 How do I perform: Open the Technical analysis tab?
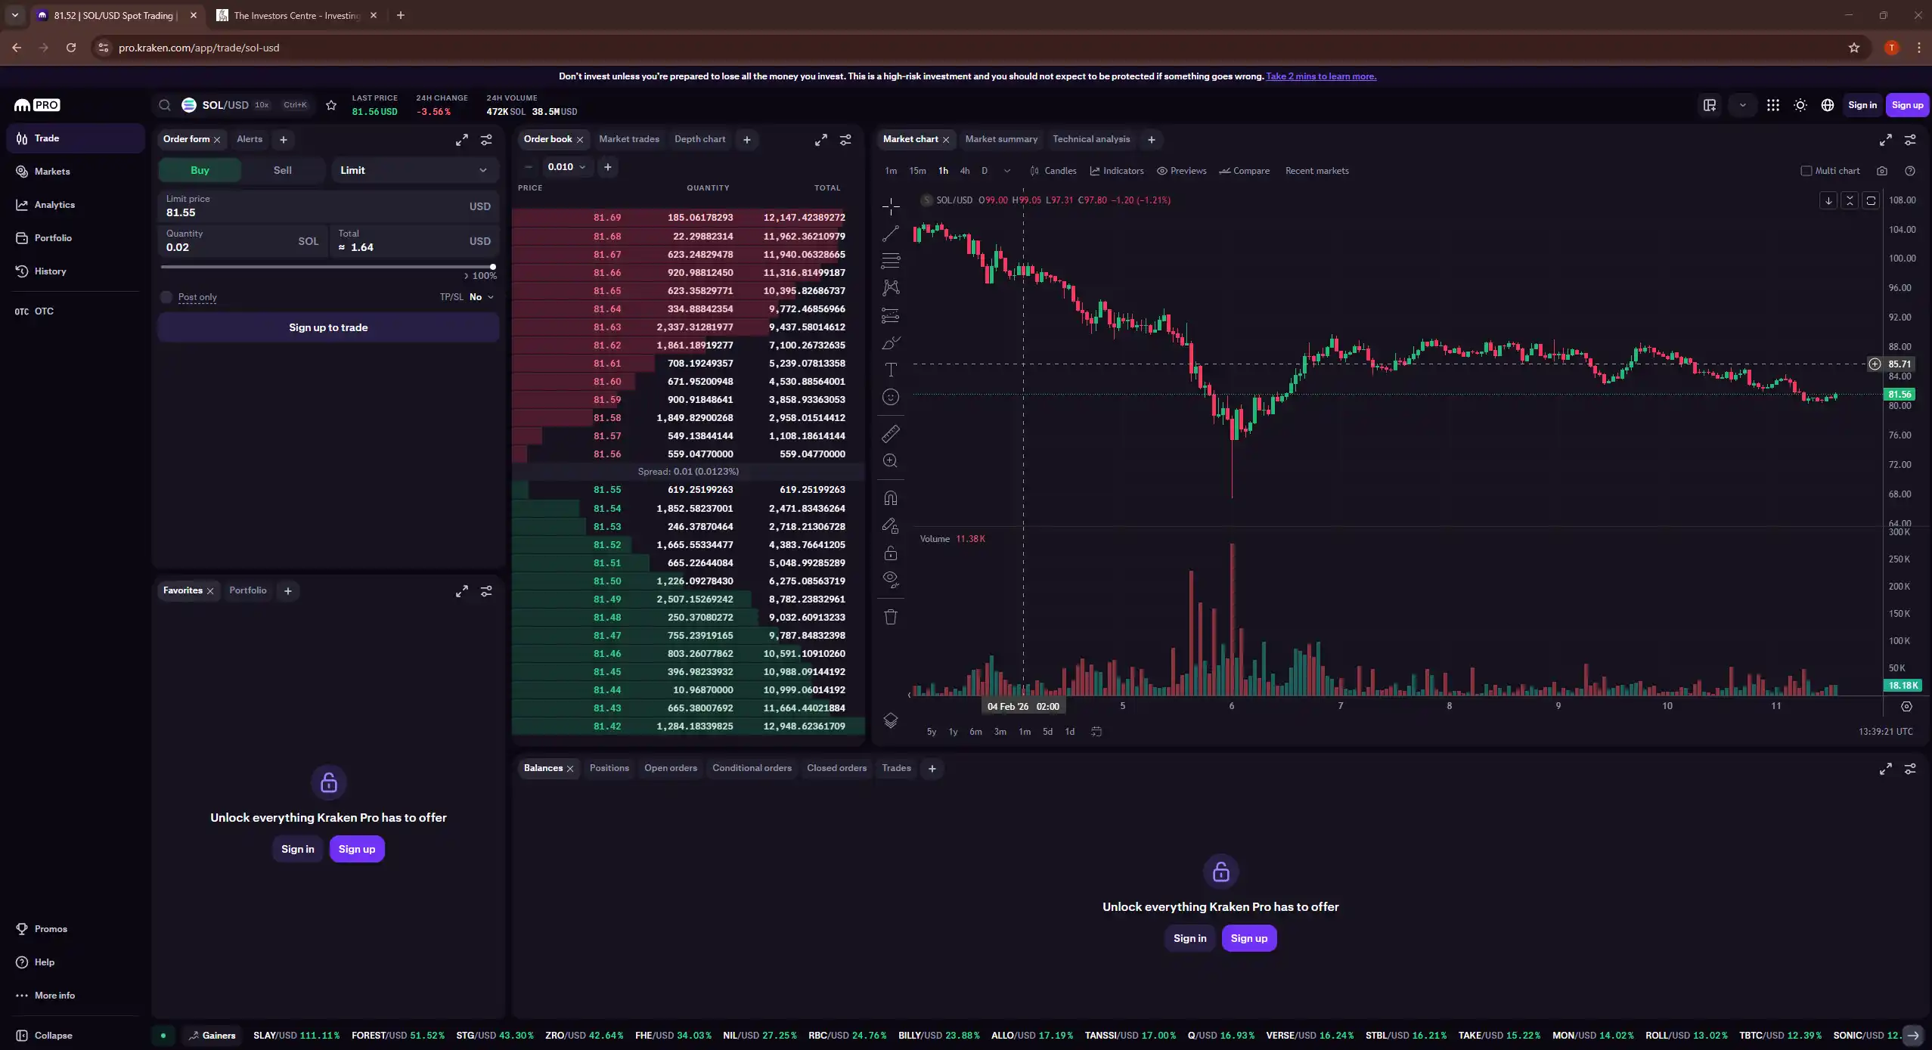(x=1091, y=139)
